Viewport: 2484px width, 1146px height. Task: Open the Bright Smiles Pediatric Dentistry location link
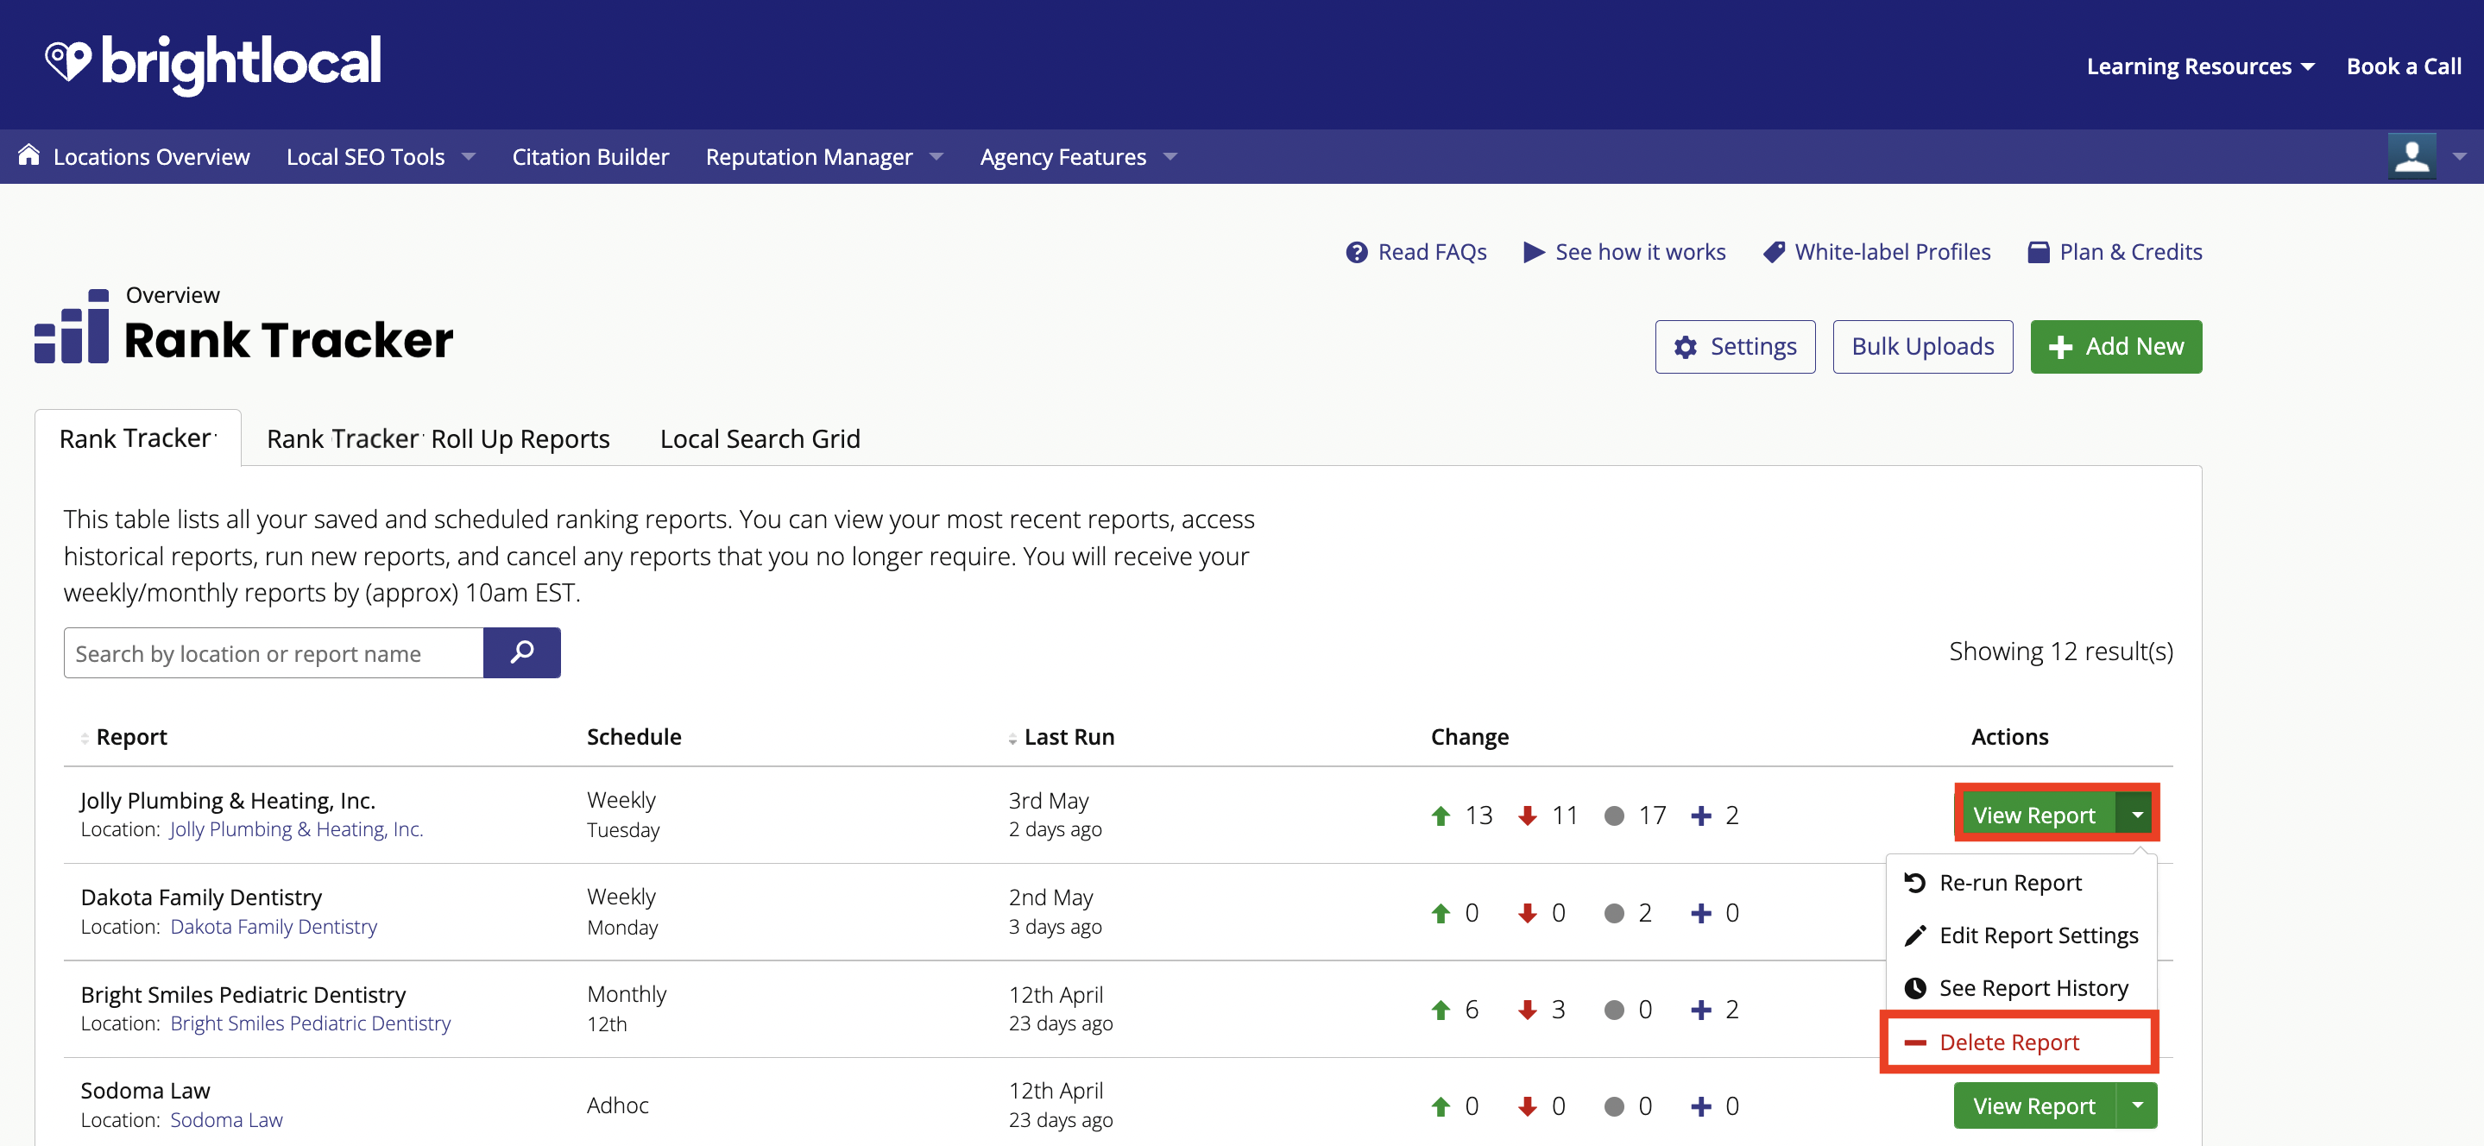(311, 1023)
